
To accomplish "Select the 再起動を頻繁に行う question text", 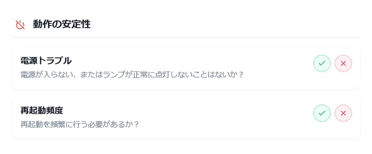I will tap(79, 125).
